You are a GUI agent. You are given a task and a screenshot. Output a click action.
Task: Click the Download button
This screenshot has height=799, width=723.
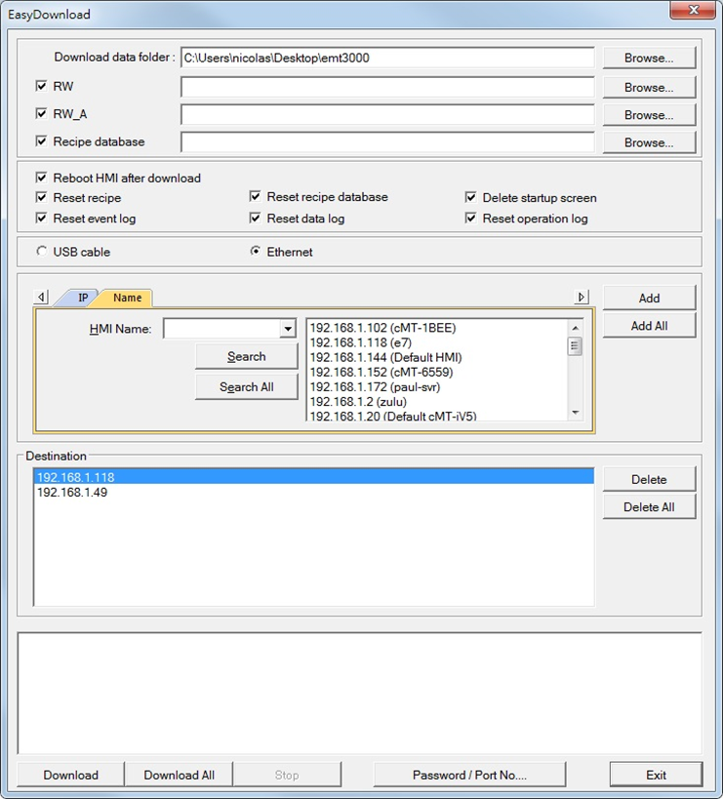[x=71, y=775]
